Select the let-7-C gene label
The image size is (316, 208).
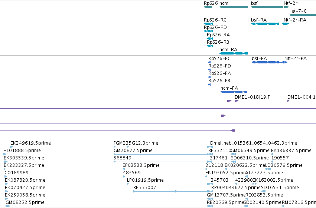point(299,11)
